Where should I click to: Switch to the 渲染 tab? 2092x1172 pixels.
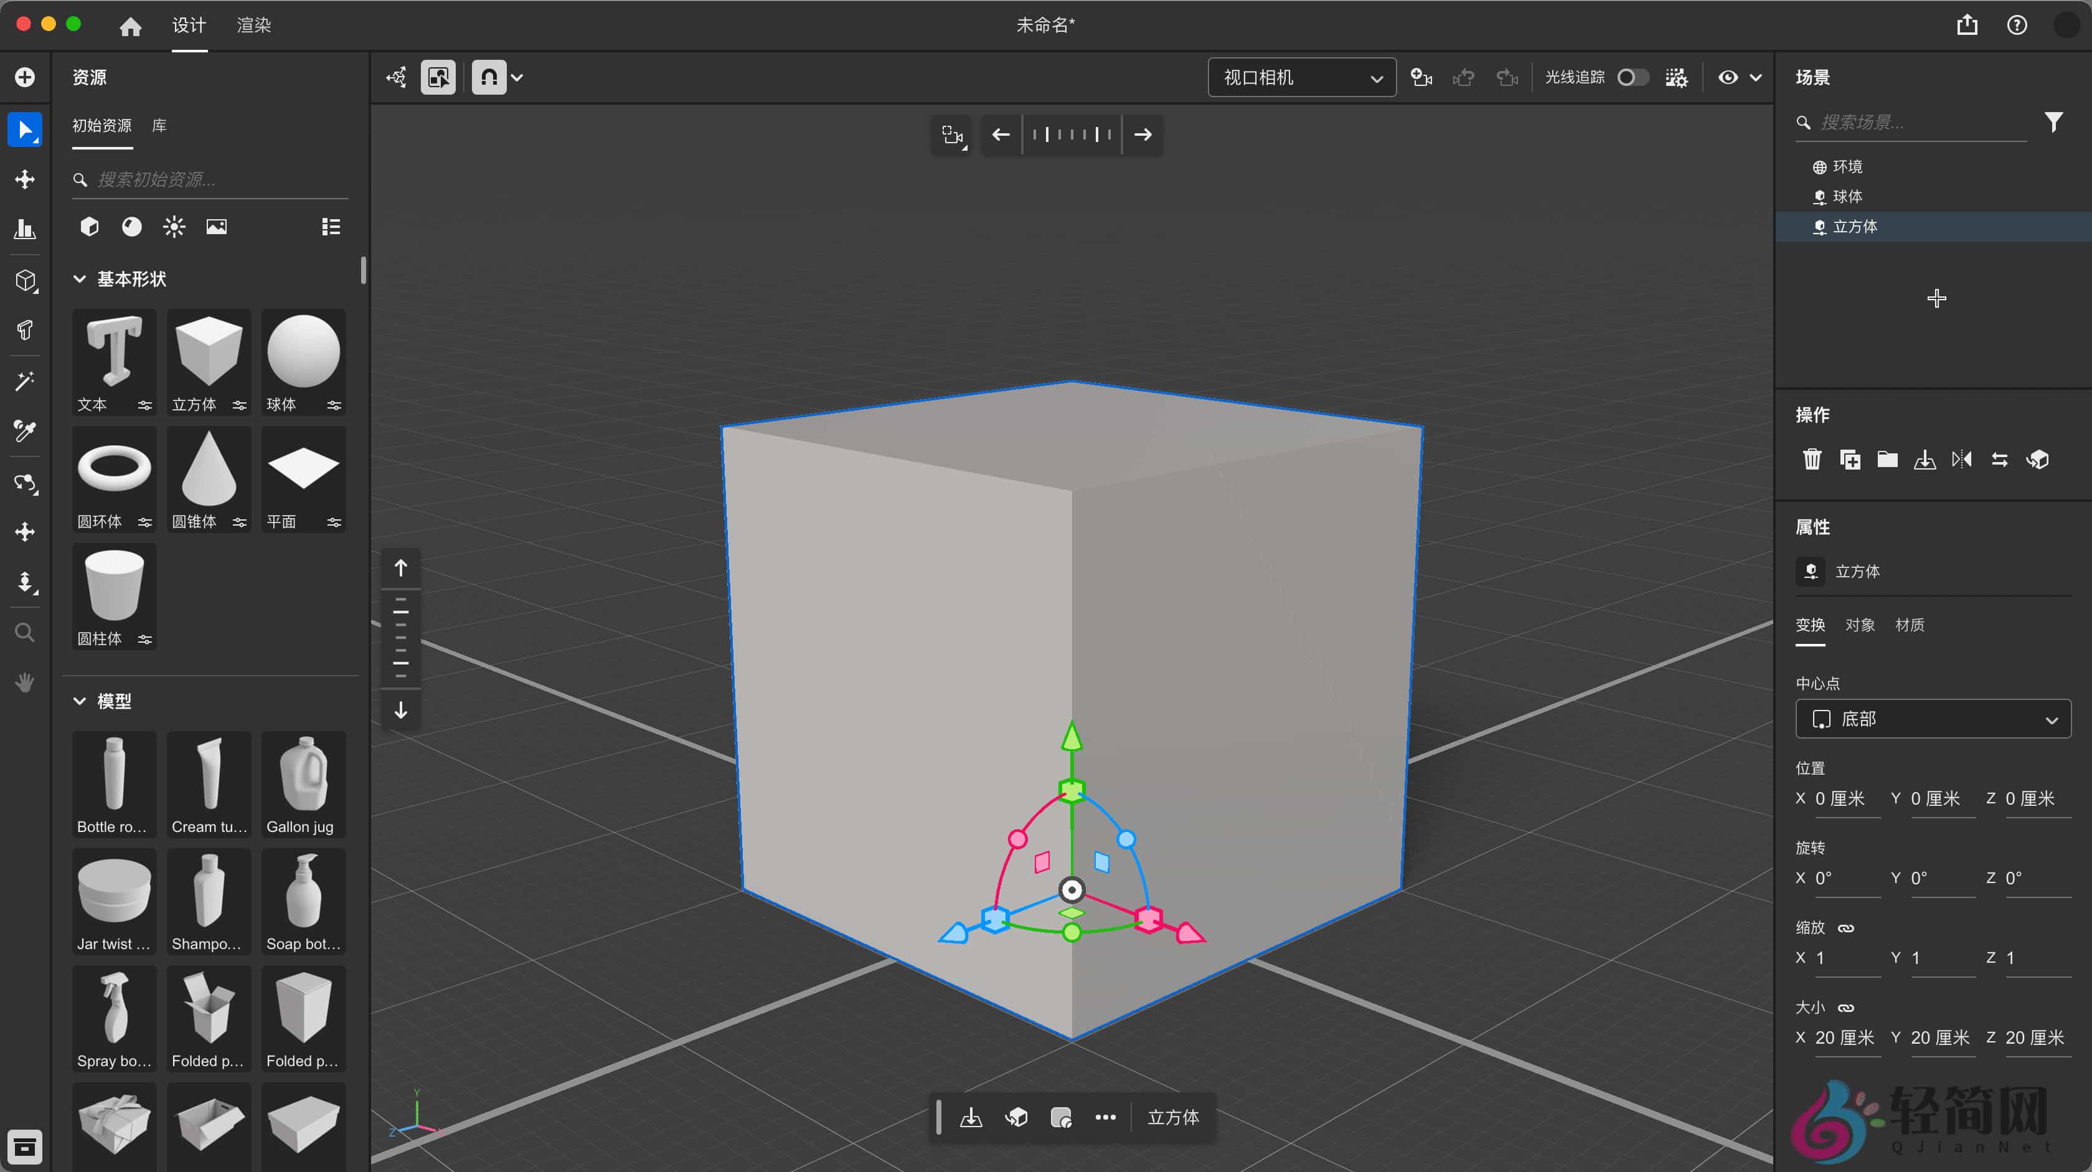(253, 25)
